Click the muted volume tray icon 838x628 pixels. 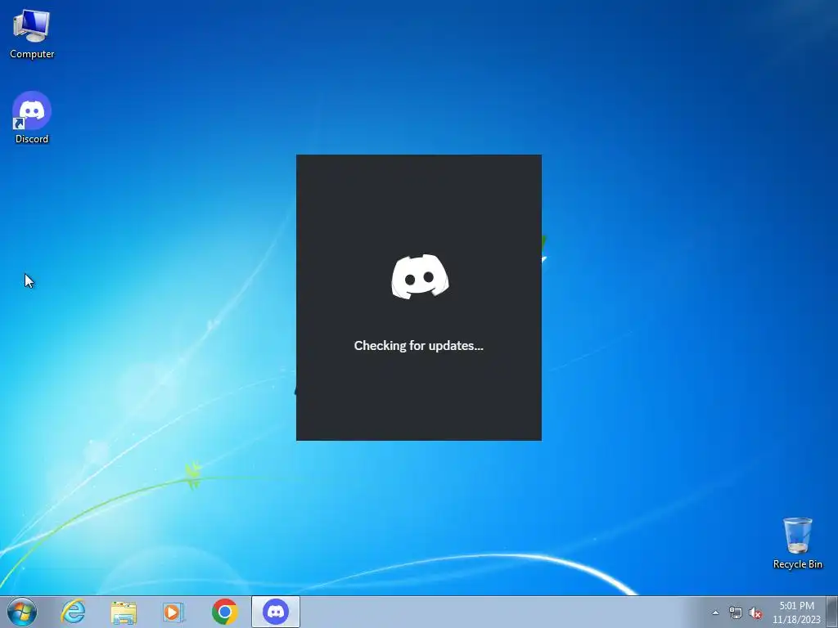tap(755, 612)
